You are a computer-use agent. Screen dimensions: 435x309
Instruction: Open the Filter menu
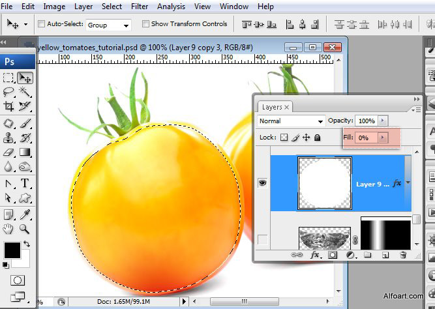pos(140,7)
